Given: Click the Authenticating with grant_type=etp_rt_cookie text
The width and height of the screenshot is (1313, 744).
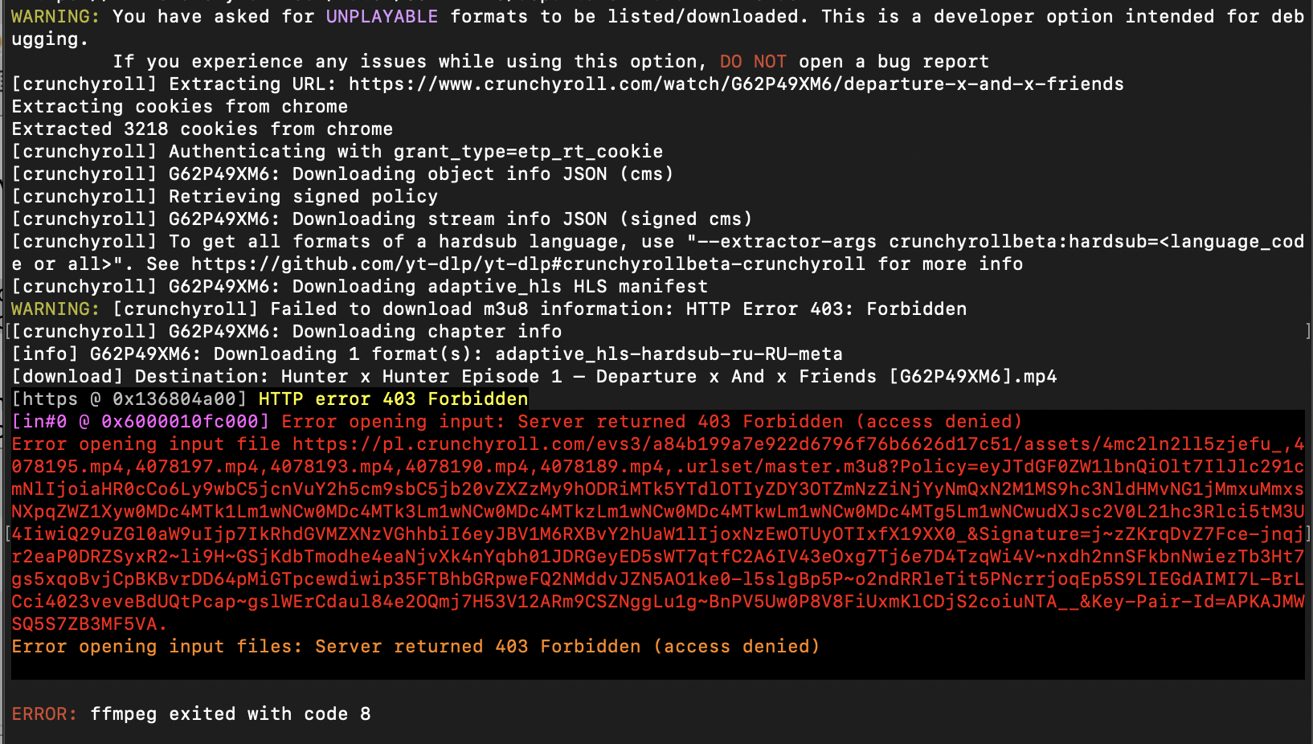Looking at the screenshot, I should [x=415, y=151].
